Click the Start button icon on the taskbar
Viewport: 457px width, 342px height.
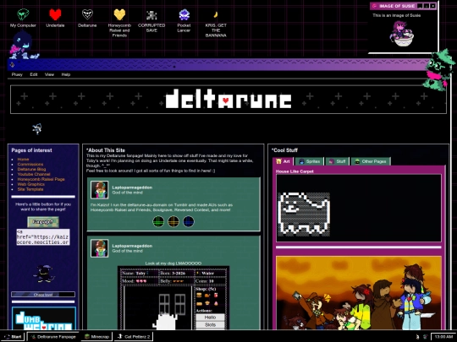(7, 337)
